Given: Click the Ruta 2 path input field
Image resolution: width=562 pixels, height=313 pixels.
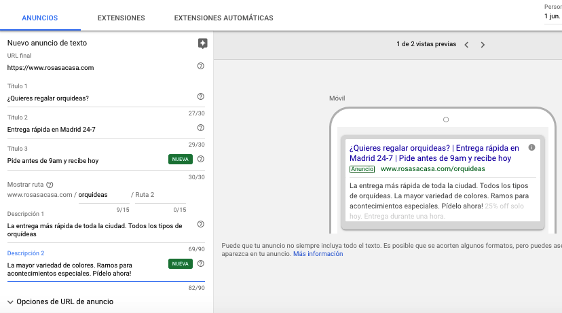Looking at the screenshot, I should point(158,195).
